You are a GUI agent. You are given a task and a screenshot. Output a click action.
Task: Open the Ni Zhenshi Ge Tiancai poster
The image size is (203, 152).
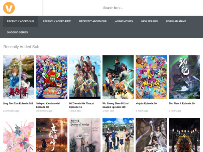(85, 77)
